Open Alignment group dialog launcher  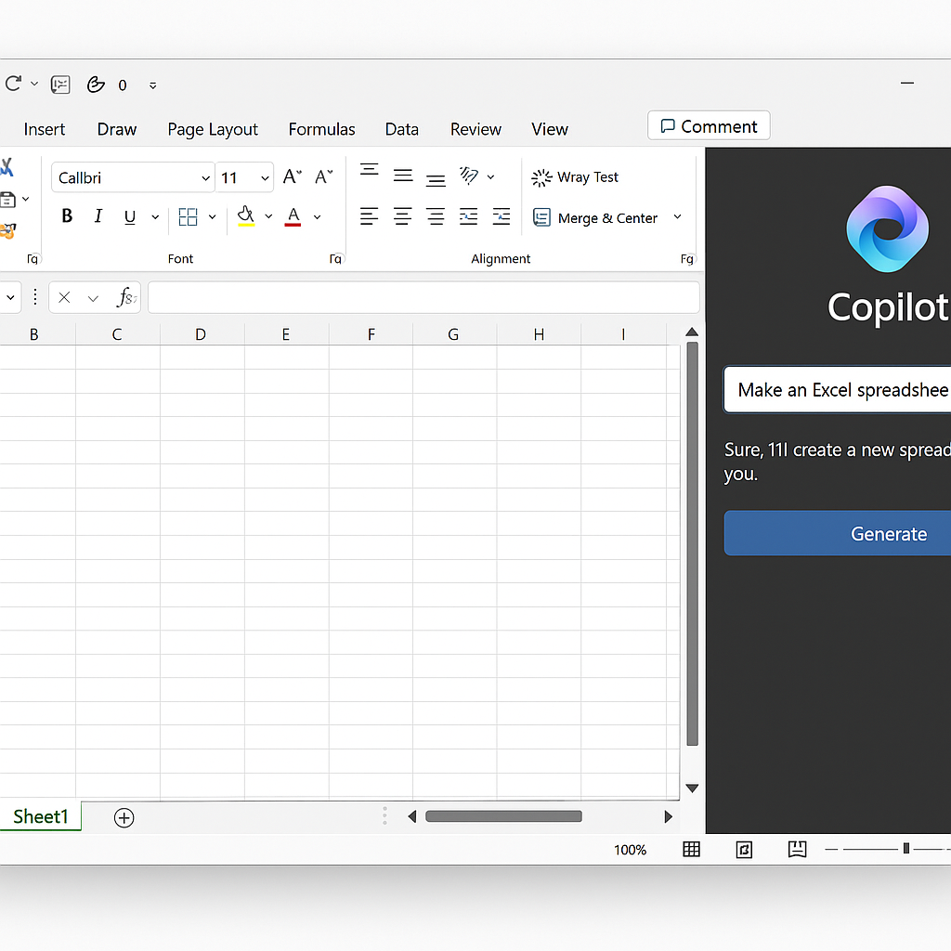[687, 259]
